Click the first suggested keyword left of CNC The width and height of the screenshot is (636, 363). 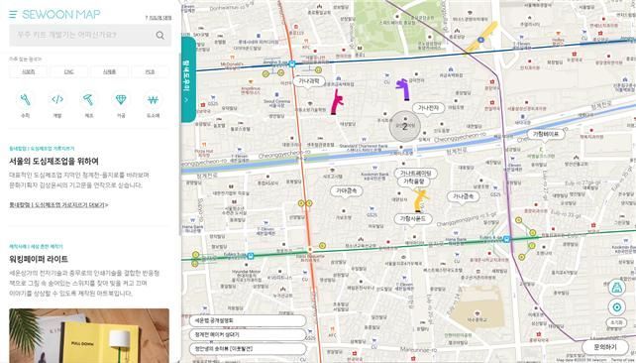point(28,71)
